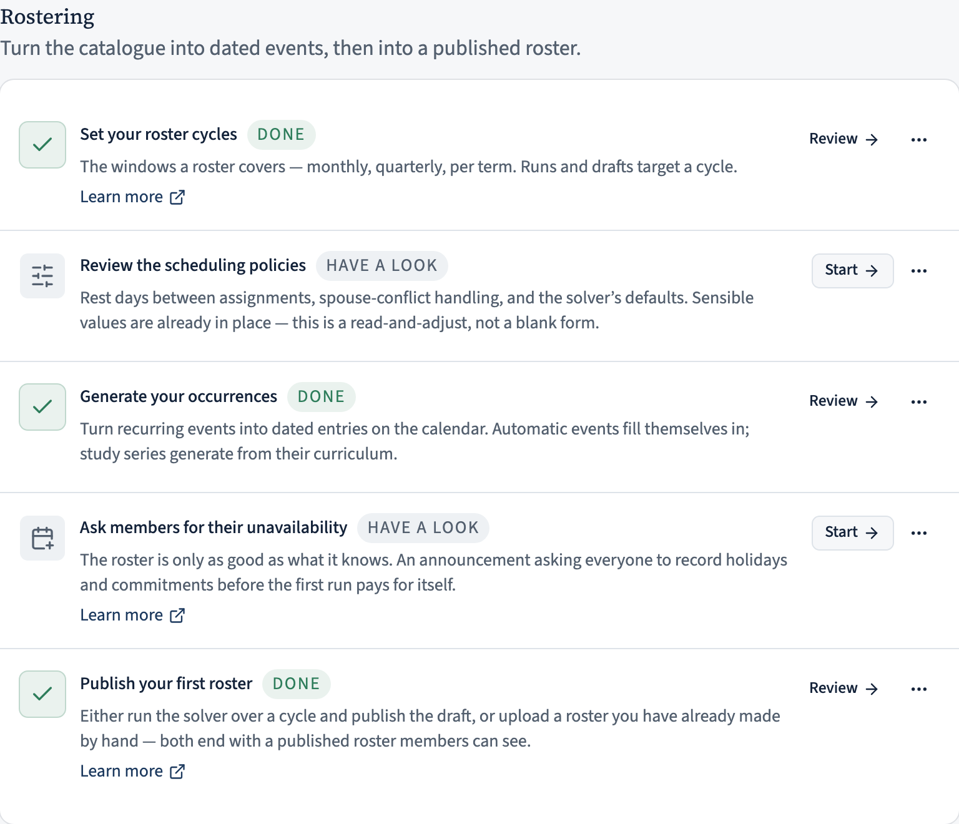Viewport: 959px width, 824px height.
Task: Open Learn more link under Publish your first roster
Action: click(132, 771)
